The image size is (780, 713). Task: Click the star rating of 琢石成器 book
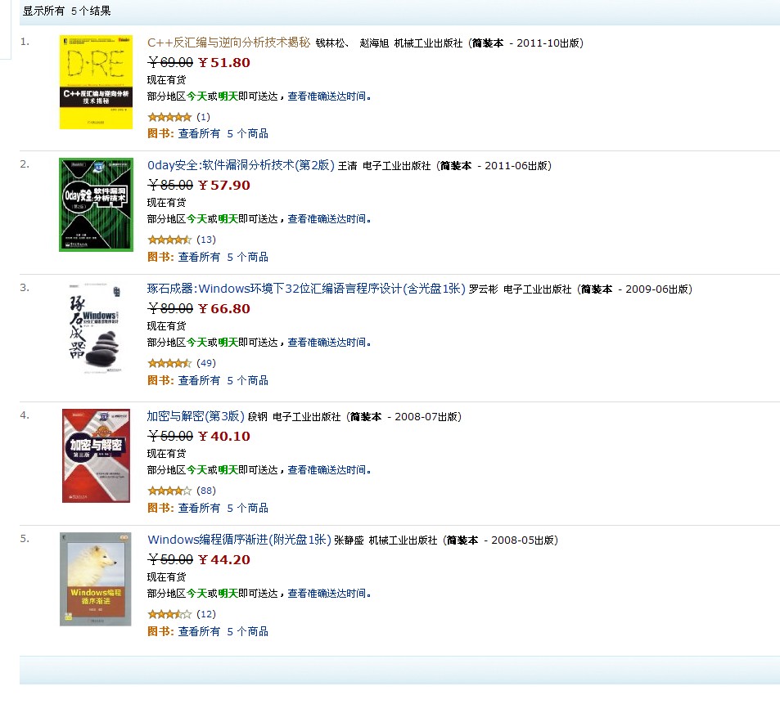(169, 363)
